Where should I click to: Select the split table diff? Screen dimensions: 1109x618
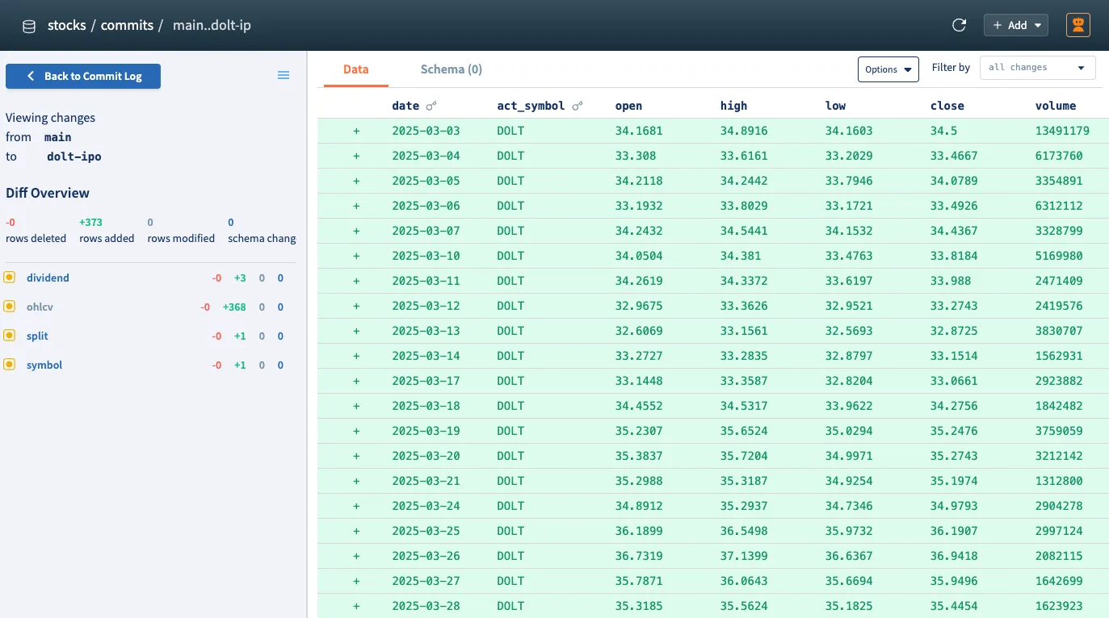(x=37, y=336)
